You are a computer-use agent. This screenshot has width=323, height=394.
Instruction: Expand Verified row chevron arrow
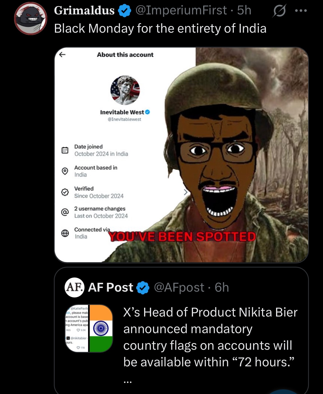pyautogui.click(x=186, y=192)
